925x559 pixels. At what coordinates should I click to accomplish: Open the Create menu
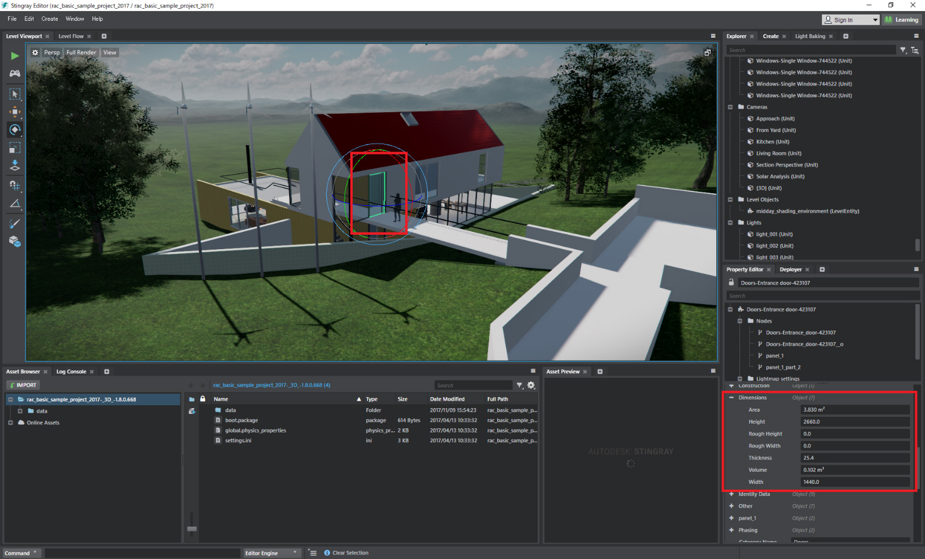(50, 19)
